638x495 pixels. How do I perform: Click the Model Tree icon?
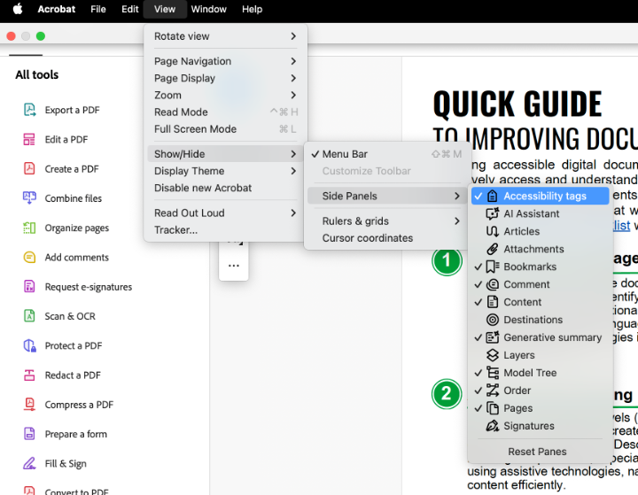tap(493, 373)
